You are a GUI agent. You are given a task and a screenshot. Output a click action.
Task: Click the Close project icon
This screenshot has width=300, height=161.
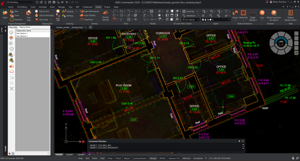click(15, 15)
